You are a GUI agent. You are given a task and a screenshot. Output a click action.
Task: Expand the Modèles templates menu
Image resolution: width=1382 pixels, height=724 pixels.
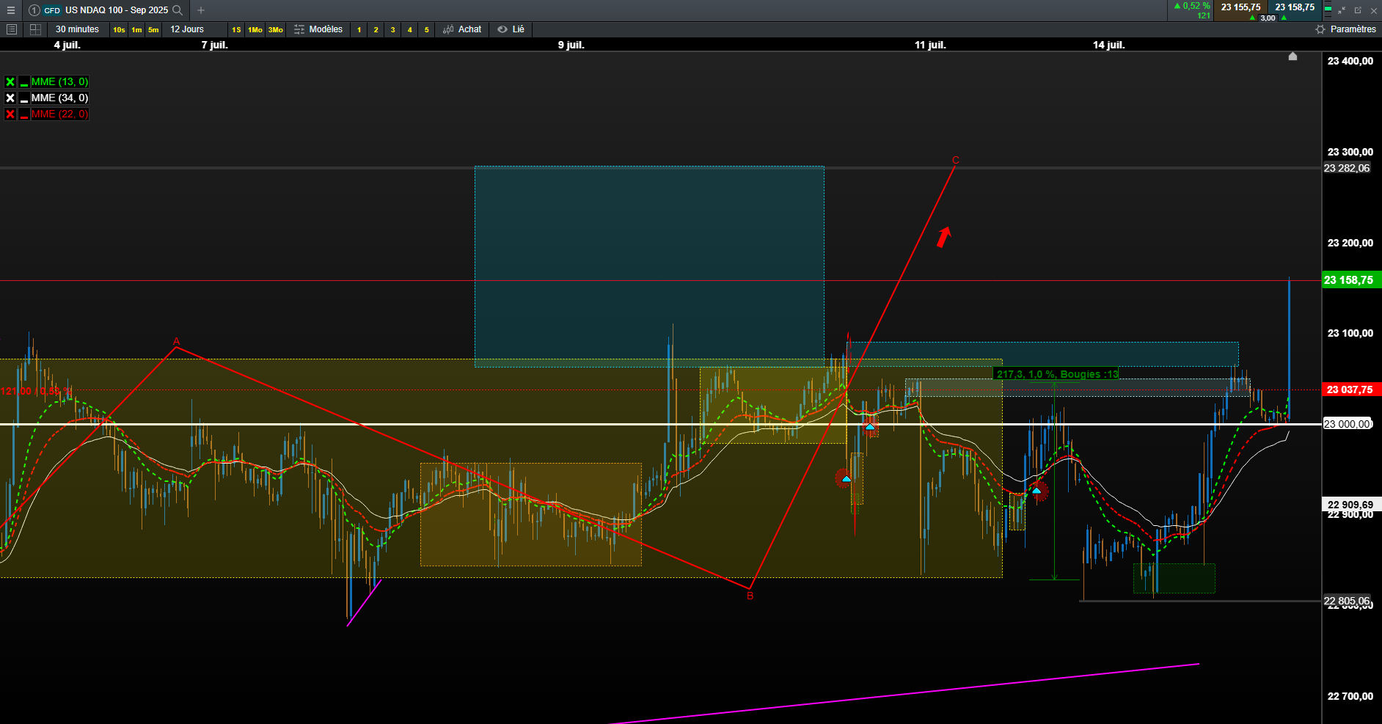(318, 29)
